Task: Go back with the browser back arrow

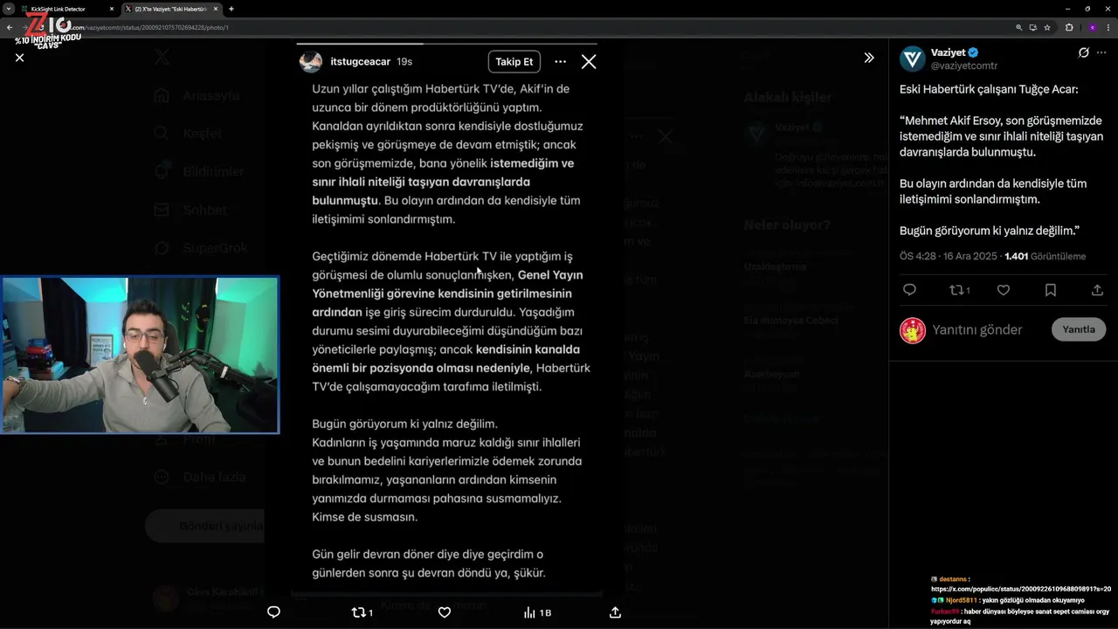Action: [x=10, y=27]
